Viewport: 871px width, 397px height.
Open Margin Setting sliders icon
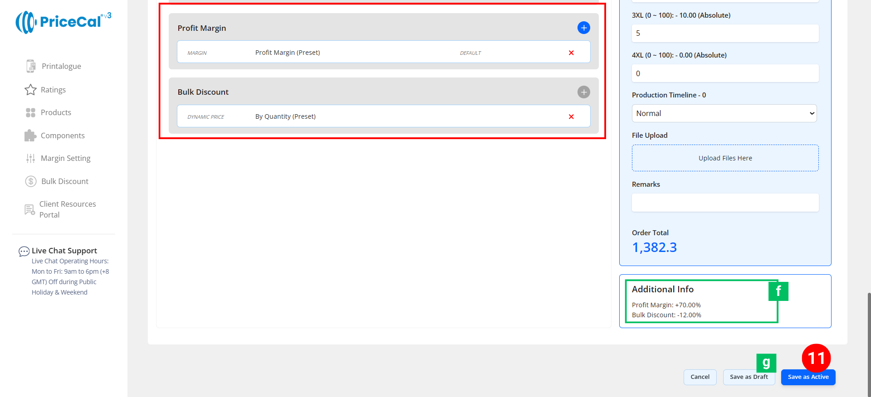30,158
